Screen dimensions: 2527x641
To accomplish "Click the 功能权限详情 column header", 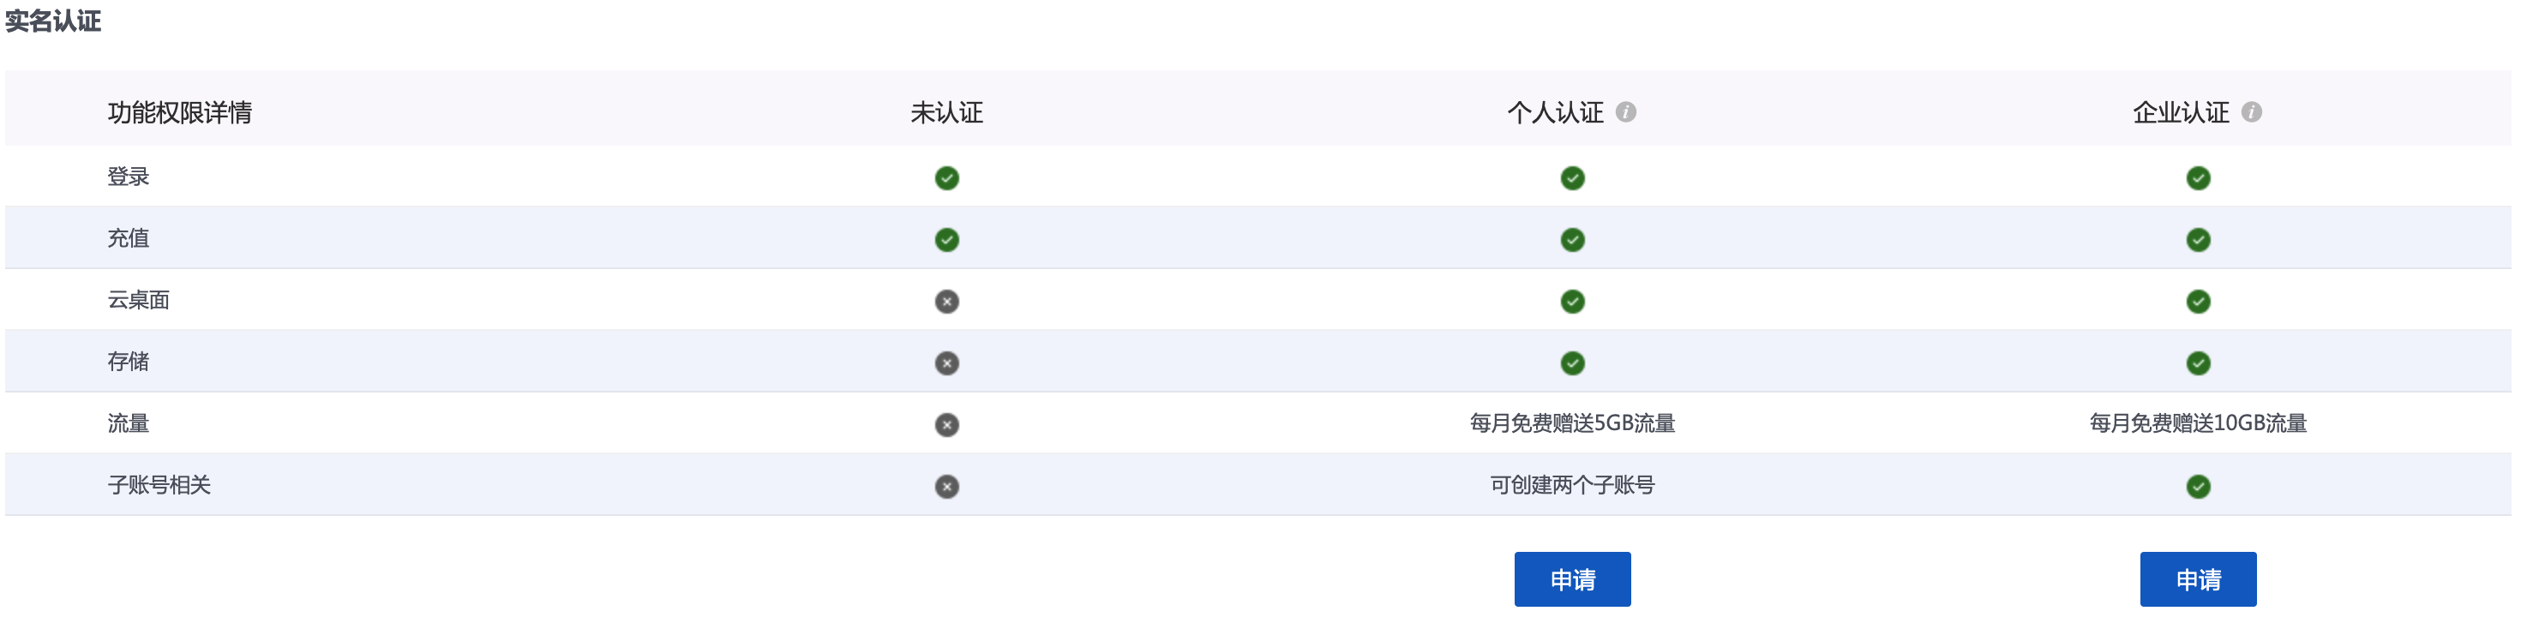I will click(x=179, y=113).
